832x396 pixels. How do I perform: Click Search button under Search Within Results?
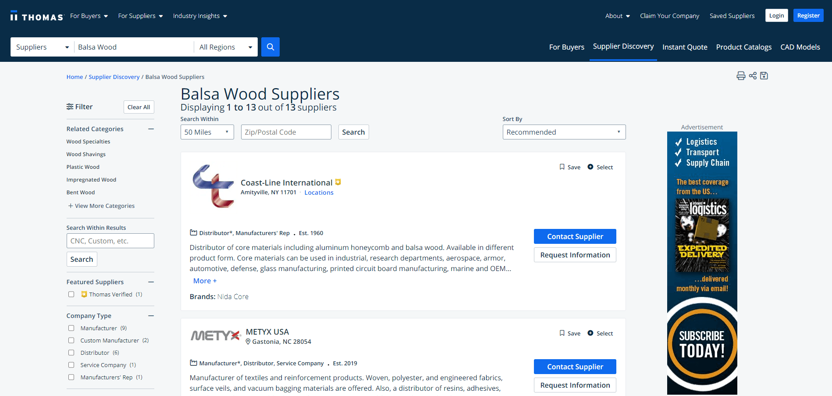[x=82, y=259]
